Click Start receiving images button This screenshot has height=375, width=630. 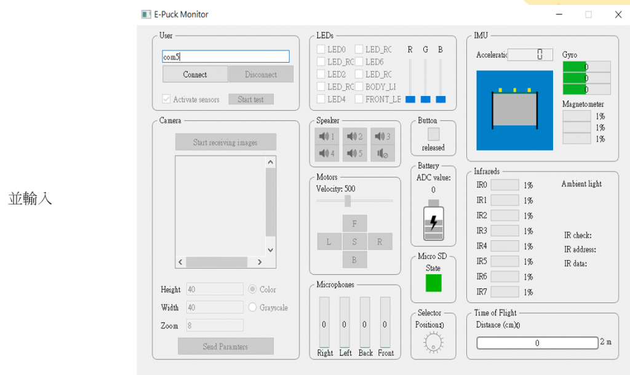click(x=225, y=142)
